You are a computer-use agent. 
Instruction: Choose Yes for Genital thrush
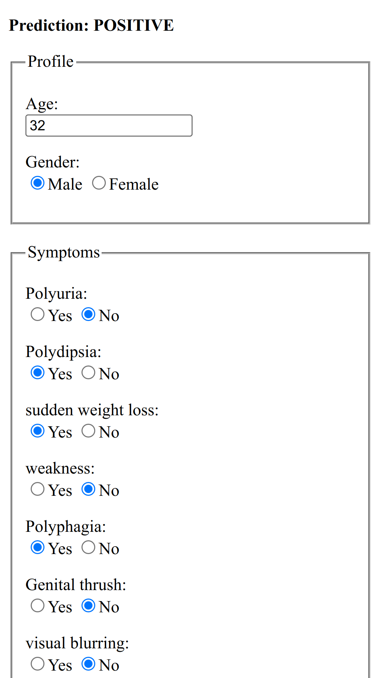pos(38,606)
